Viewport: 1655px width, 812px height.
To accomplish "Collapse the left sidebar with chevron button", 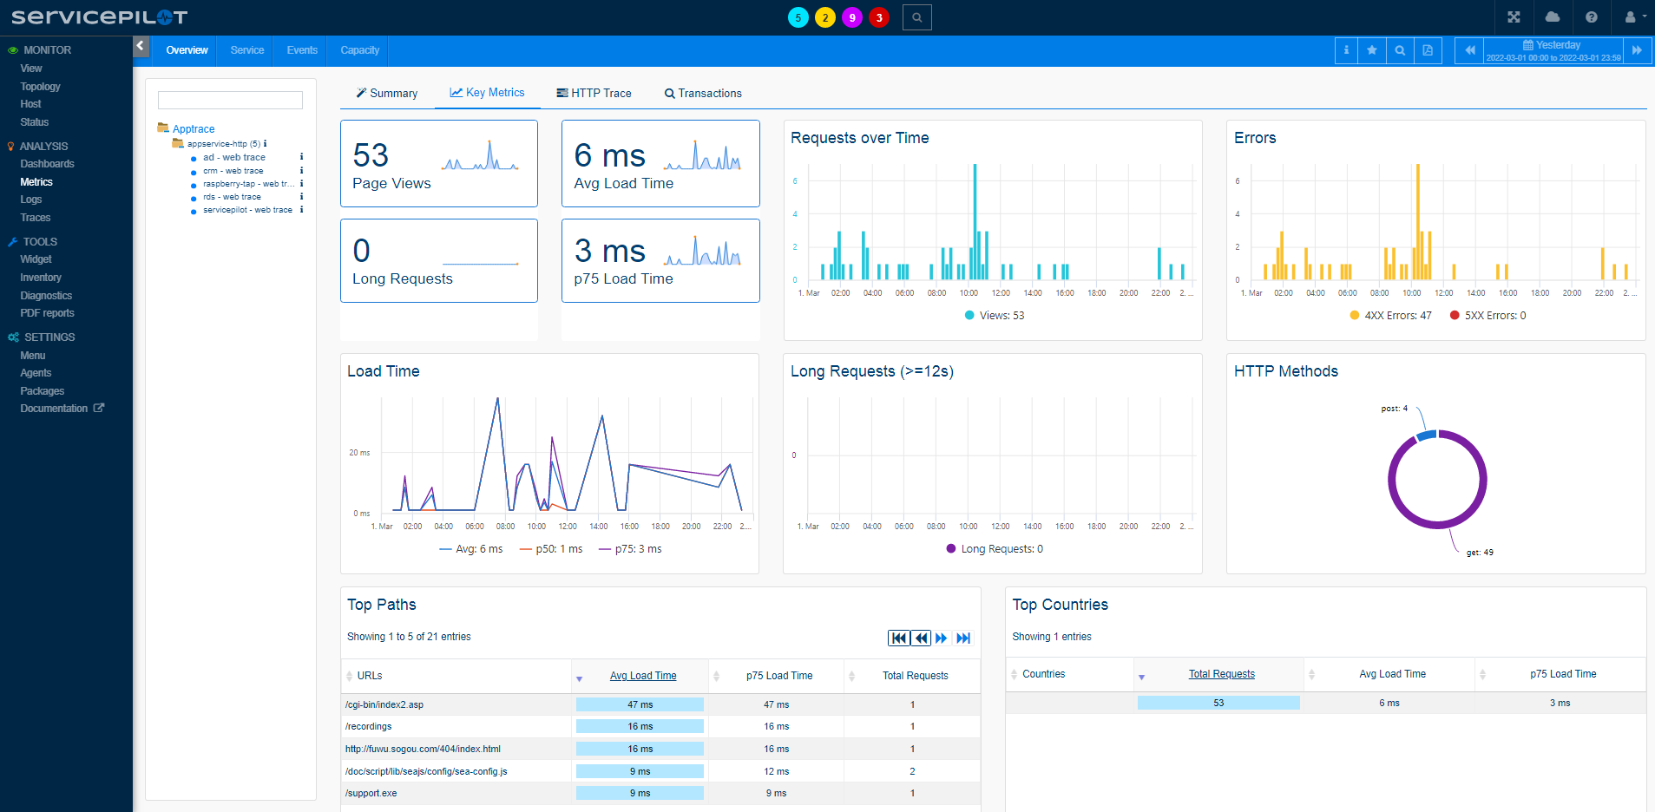I will pos(141,46).
